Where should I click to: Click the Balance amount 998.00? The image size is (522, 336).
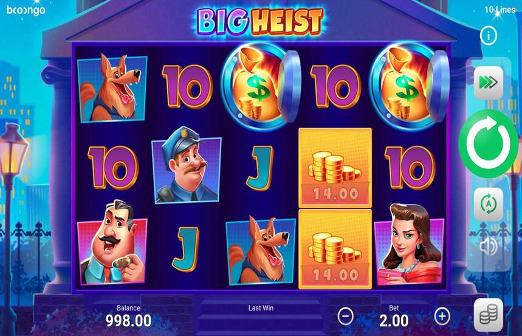point(128,320)
